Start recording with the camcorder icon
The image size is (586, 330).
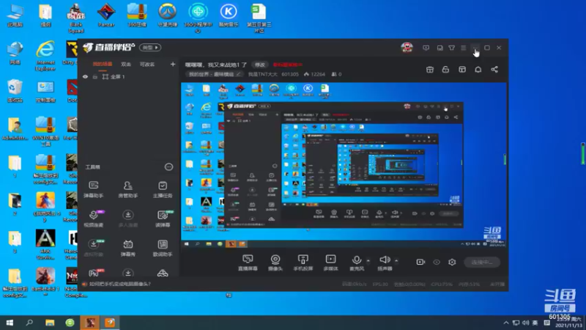pos(420,262)
